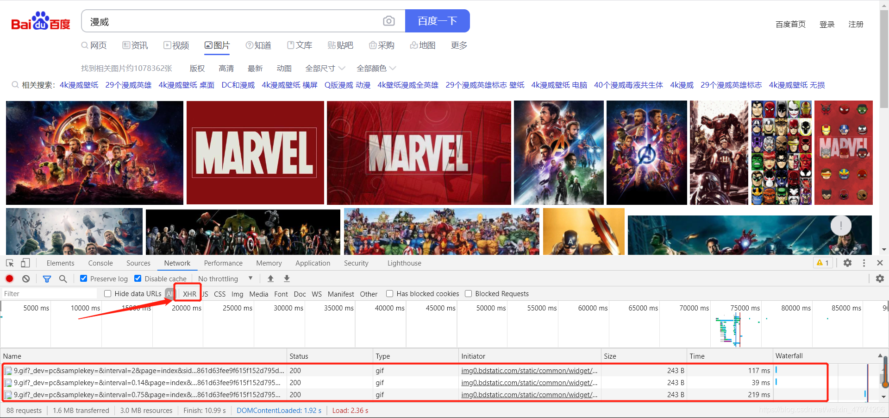The width and height of the screenshot is (889, 418).
Task: Toggle device toolbar icon in DevTools
Action: click(25, 263)
